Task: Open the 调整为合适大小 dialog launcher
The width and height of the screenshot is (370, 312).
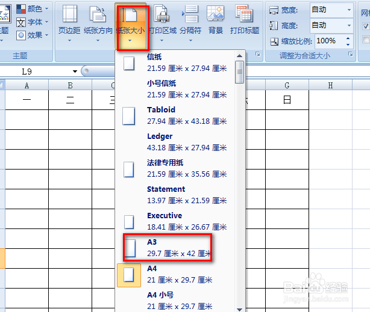Action: coord(351,54)
